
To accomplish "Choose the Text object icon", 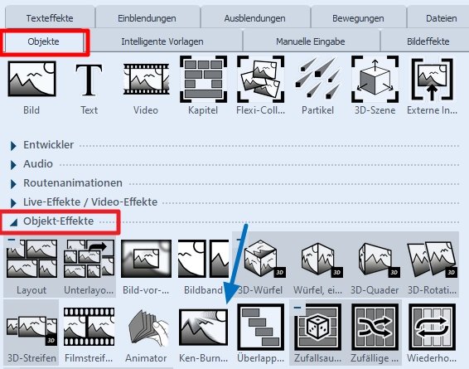I will point(89,80).
